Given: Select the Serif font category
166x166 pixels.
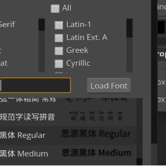Looking at the screenshot, I should pyautogui.click(x=7, y=24).
